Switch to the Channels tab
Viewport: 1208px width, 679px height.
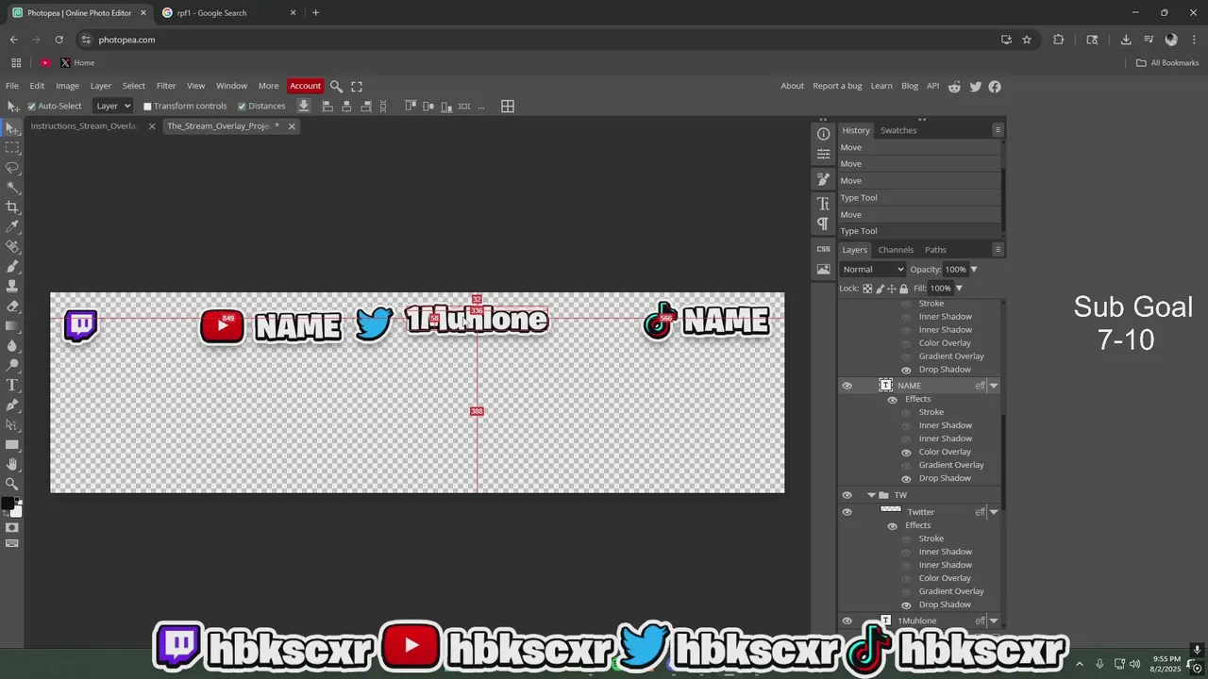pos(896,250)
